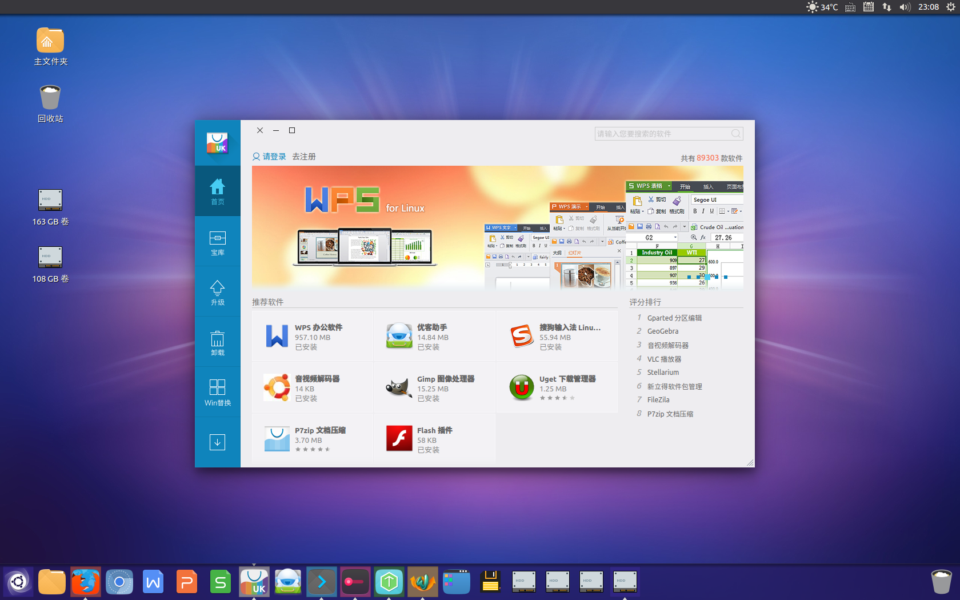Select Gparted 分区编辑 in ranking list
Image resolution: width=960 pixels, height=600 pixels.
[674, 318]
